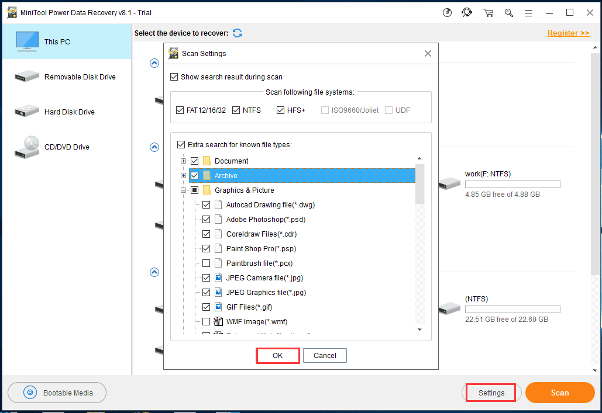
Task: Expand the Archive category
Action: [x=184, y=175]
